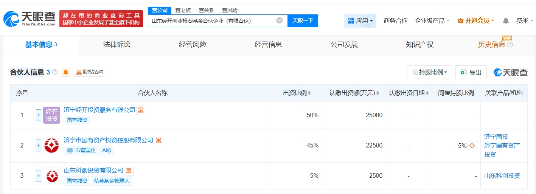The image size is (536, 194).
Task: Open equity structure icon next to 济宁经开投资服务有限公司
Action: click(141, 110)
